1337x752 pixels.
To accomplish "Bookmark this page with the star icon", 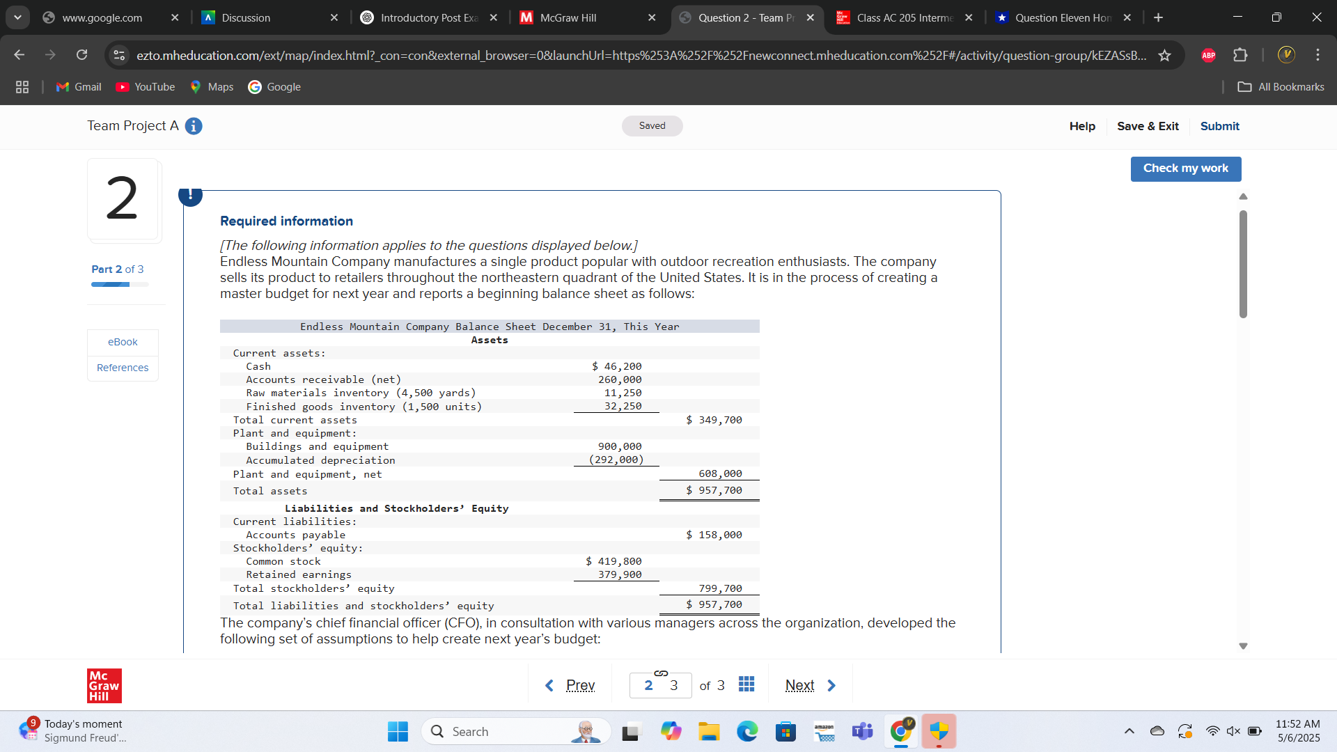I will point(1164,55).
